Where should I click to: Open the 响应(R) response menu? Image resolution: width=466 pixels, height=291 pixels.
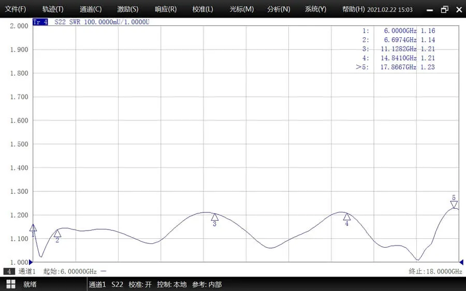166,9
